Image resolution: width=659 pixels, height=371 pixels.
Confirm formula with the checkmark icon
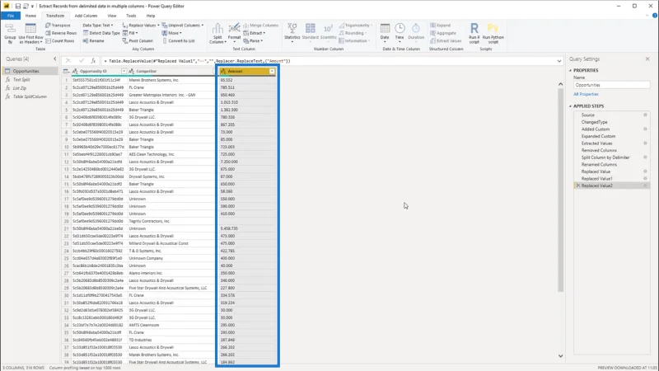tap(81, 61)
